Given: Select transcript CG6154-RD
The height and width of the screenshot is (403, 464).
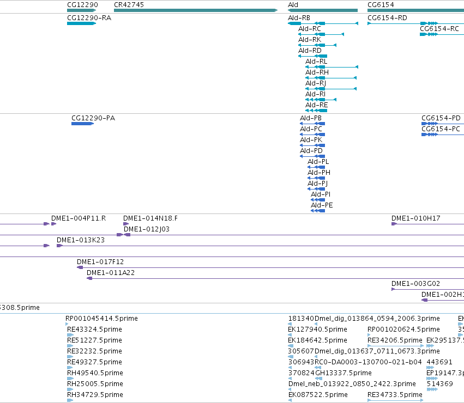Looking at the screenshot, I should click(387, 18).
